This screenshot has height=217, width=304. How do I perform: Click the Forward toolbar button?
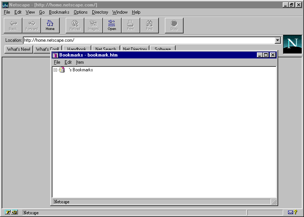tap(32, 25)
